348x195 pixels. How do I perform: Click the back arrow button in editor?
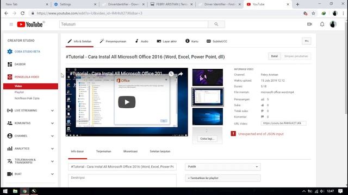point(307,41)
